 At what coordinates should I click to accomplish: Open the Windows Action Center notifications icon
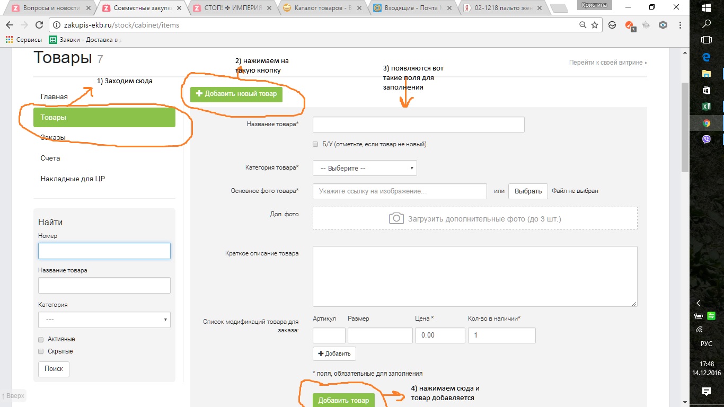[x=706, y=391]
